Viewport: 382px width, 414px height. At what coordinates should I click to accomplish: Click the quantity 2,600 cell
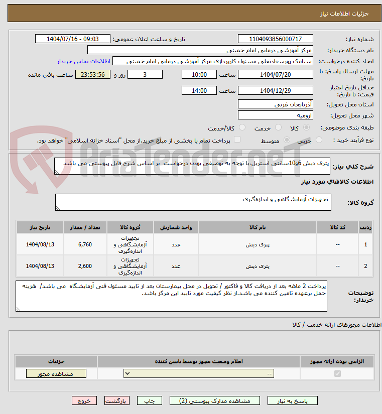[x=85, y=266]
